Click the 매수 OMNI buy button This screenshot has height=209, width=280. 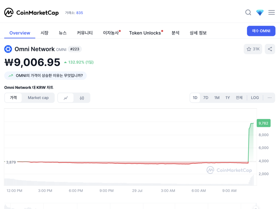click(261, 31)
